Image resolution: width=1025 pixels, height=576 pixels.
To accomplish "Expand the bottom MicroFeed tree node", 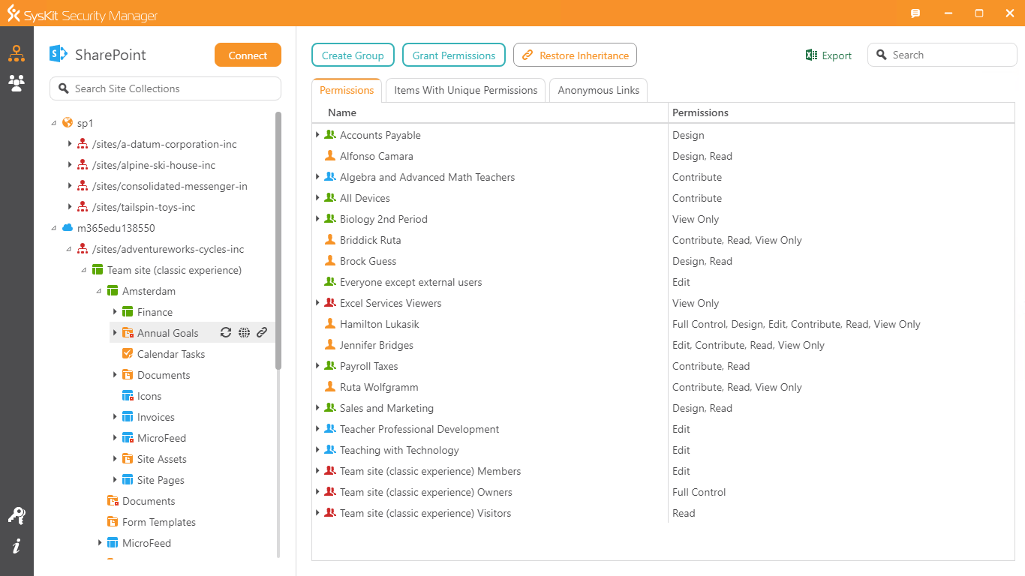I will pyautogui.click(x=100, y=542).
